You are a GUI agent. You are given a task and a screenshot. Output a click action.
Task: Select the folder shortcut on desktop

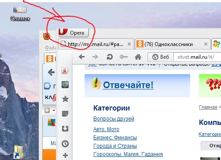click(x=19, y=152)
